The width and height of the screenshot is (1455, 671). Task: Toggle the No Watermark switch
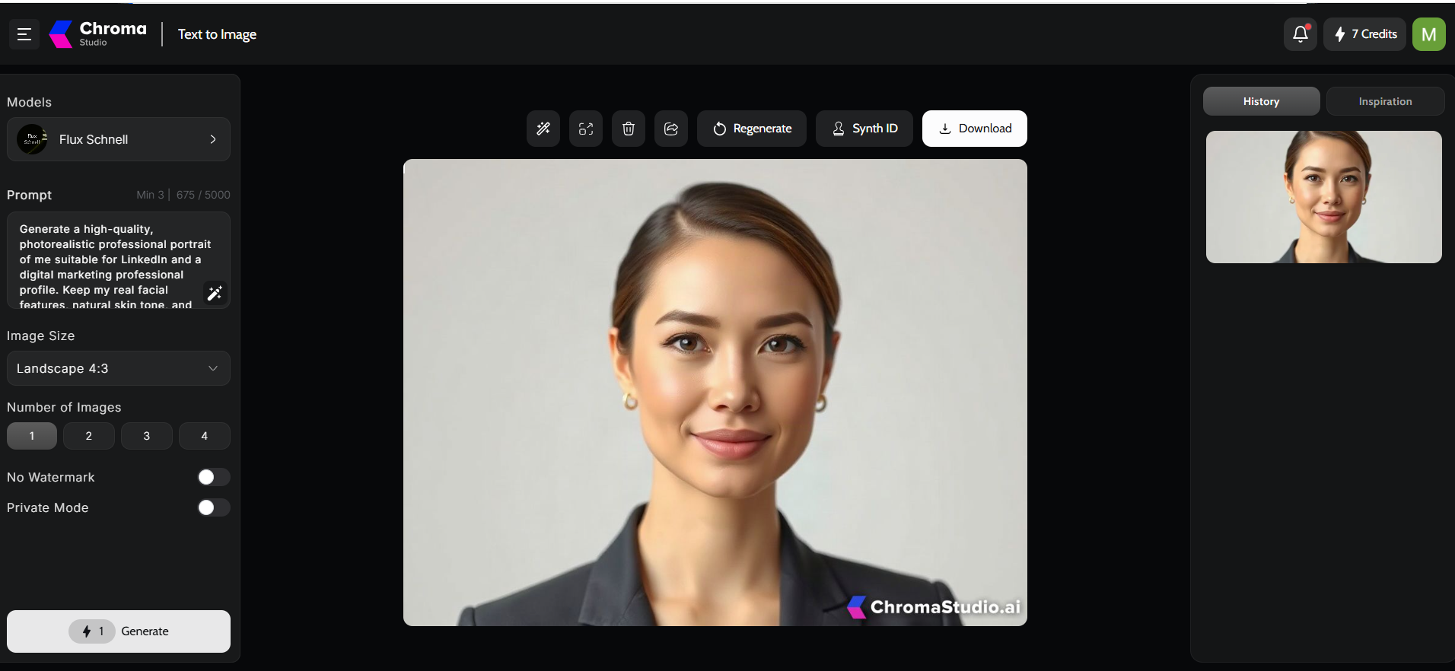click(x=213, y=477)
